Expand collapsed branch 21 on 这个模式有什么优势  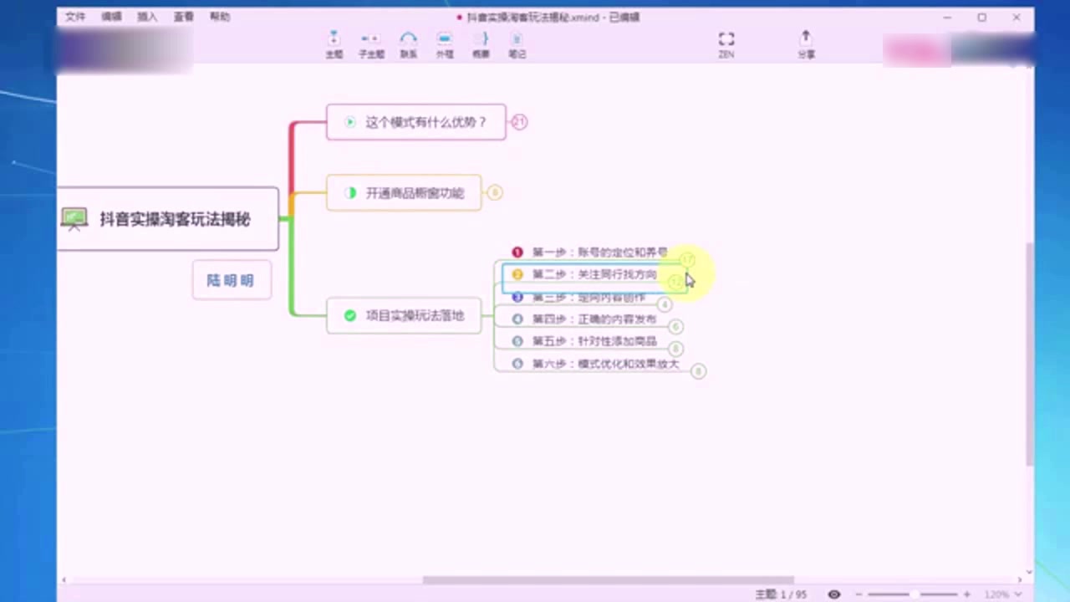[519, 122]
